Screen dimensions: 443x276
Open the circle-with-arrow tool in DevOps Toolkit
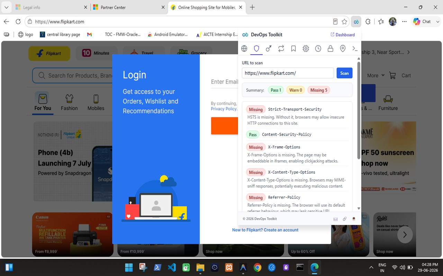click(269, 49)
